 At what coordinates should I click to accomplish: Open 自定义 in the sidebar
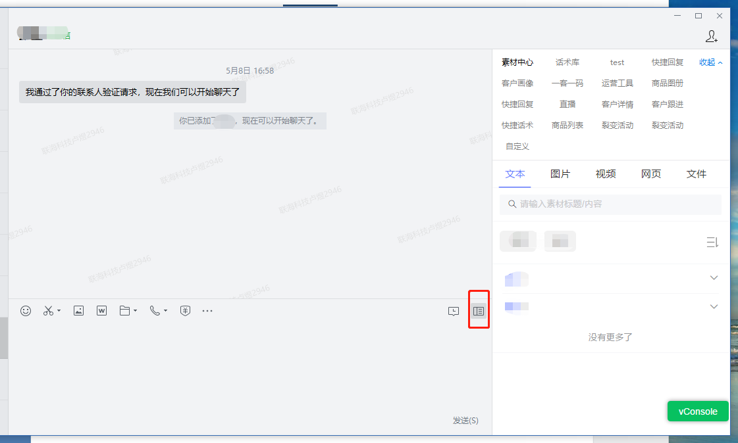click(x=517, y=147)
